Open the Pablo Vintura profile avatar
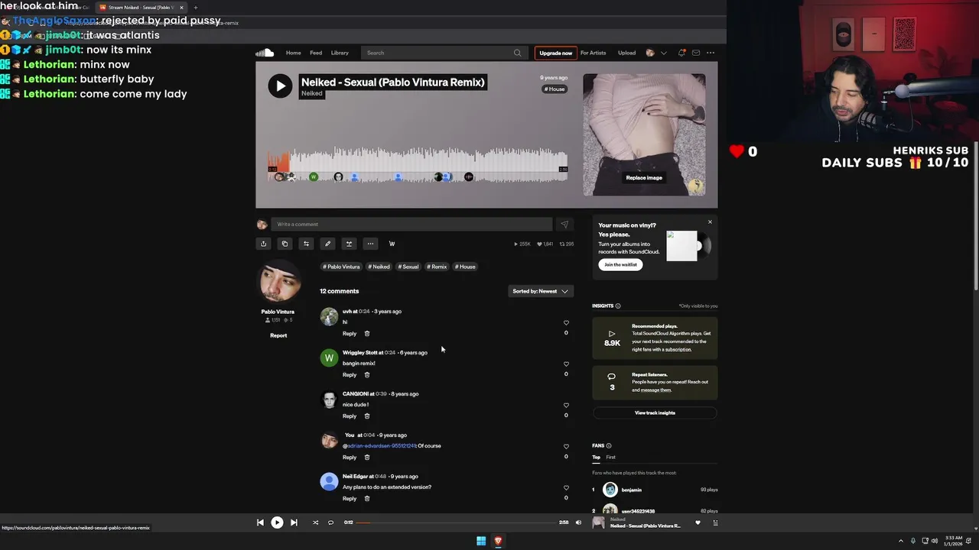This screenshot has width=979, height=550. pyautogui.click(x=278, y=282)
